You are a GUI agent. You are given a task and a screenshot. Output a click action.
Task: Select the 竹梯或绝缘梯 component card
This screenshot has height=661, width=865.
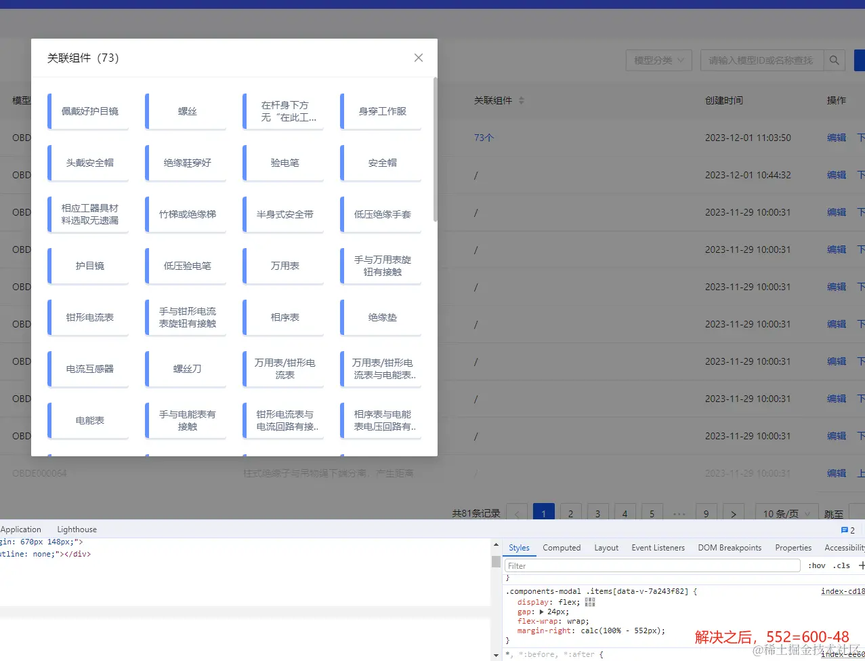click(186, 214)
